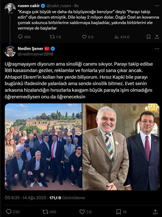Open the @cakir_rusen handle link
Screen dimensions: 162x217
click(58, 6)
